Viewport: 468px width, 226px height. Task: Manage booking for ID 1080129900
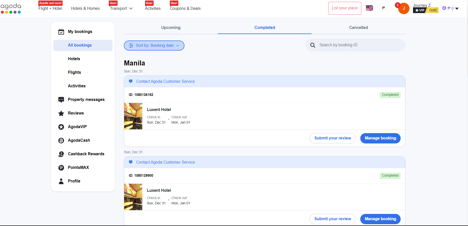[x=380, y=219]
